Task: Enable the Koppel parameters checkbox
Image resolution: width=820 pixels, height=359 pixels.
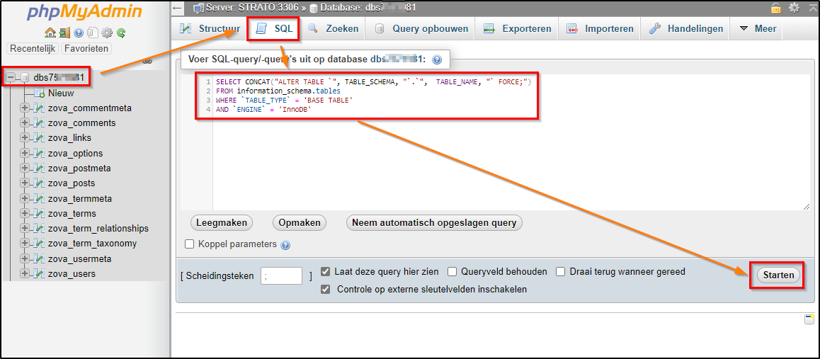Action: (x=189, y=244)
